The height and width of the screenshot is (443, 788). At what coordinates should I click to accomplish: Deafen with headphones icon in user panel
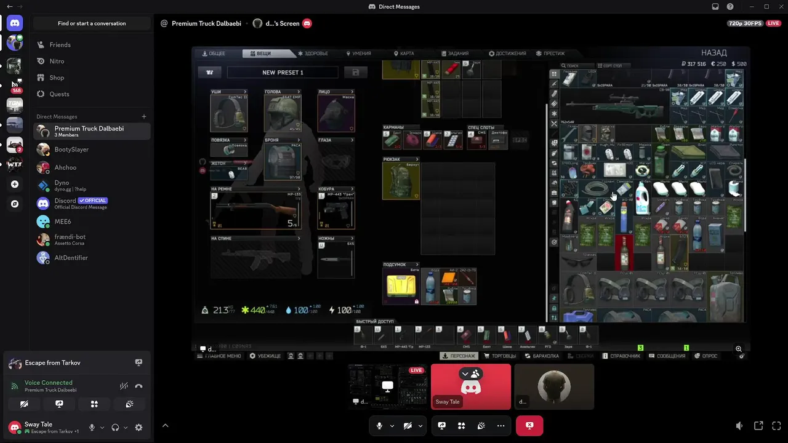115,428
